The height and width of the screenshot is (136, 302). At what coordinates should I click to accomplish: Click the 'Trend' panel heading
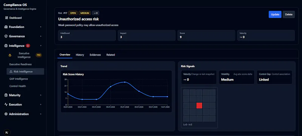coord(64,66)
